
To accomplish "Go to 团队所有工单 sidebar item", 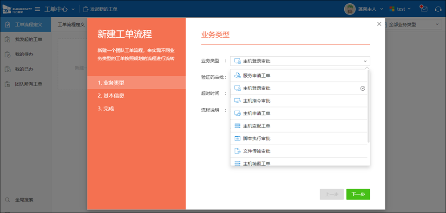I will [x=28, y=84].
